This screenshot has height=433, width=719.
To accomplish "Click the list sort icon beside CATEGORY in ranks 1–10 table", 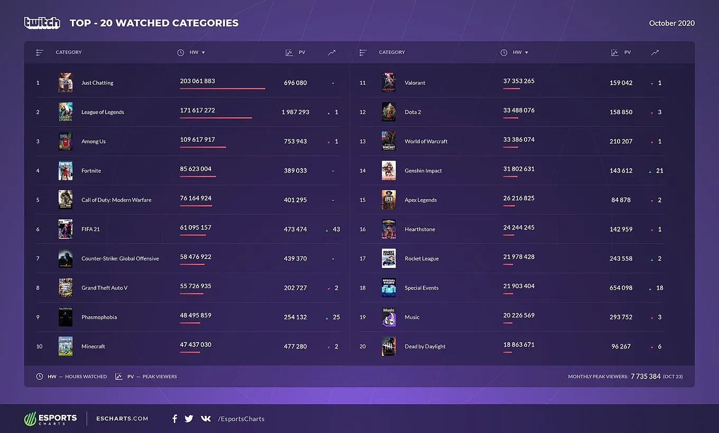I will coord(40,52).
